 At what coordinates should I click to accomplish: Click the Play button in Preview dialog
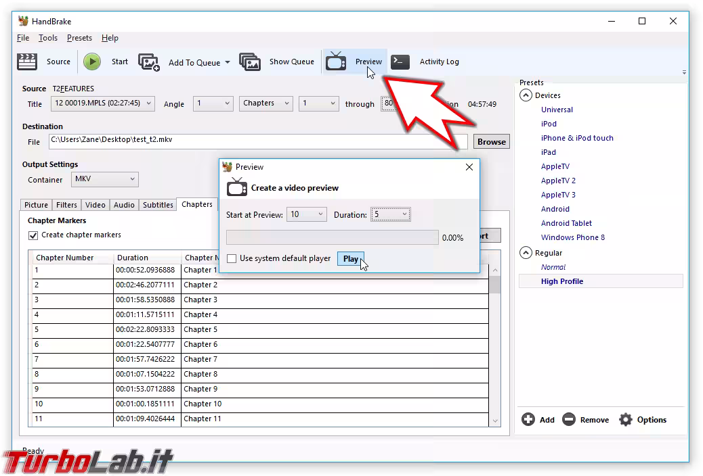tap(350, 258)
